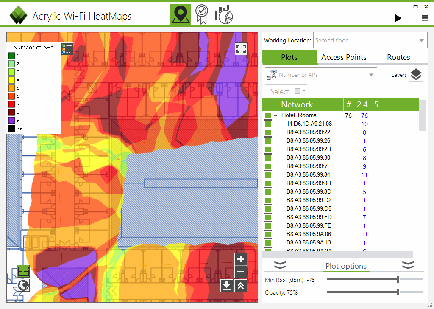Toggle the legend list icon on map

[67, 49]
